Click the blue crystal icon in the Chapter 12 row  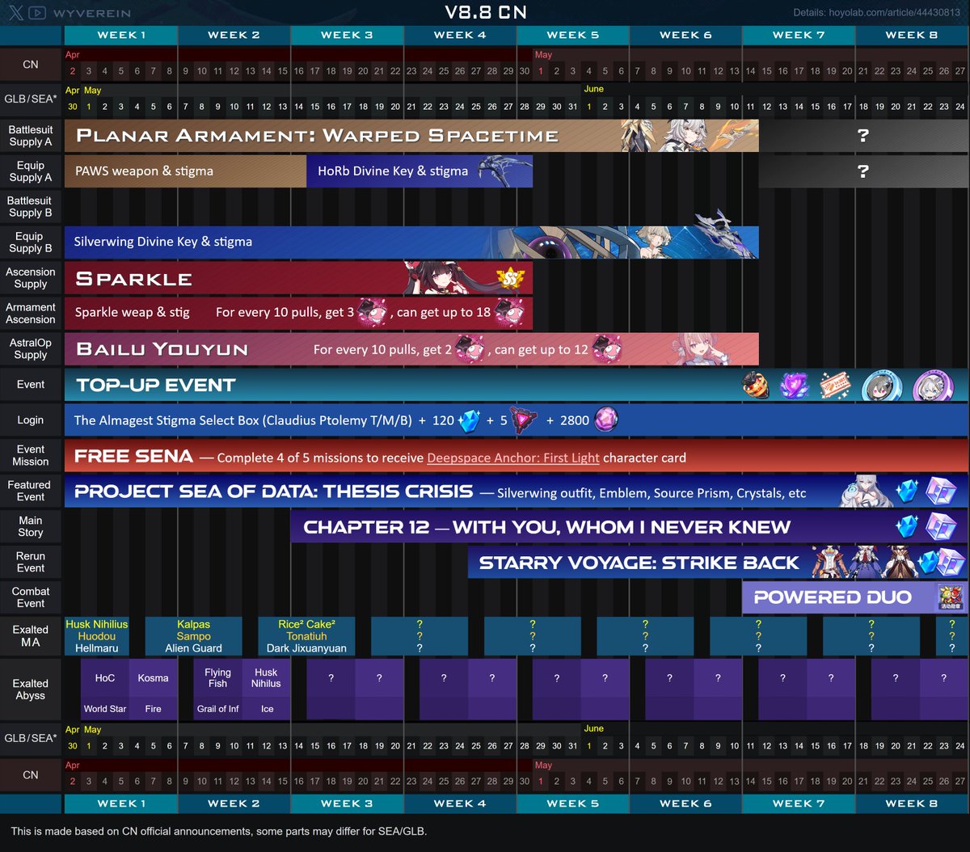pyautogui.click(x=907, y=527)
